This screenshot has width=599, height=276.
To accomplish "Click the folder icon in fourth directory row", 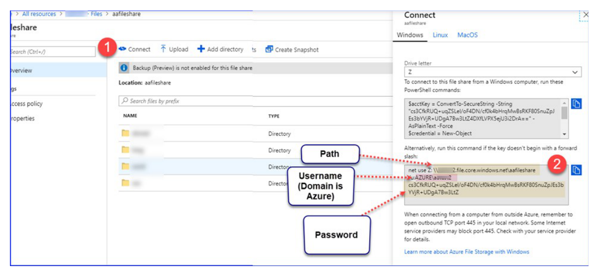I will point(125,183).
